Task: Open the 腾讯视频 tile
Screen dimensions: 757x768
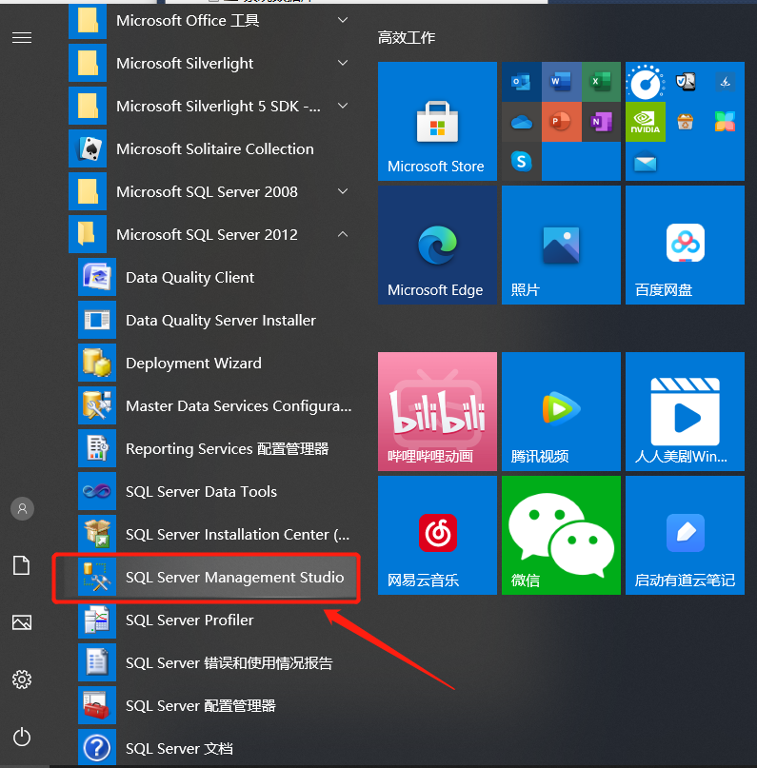Action: 561,411
